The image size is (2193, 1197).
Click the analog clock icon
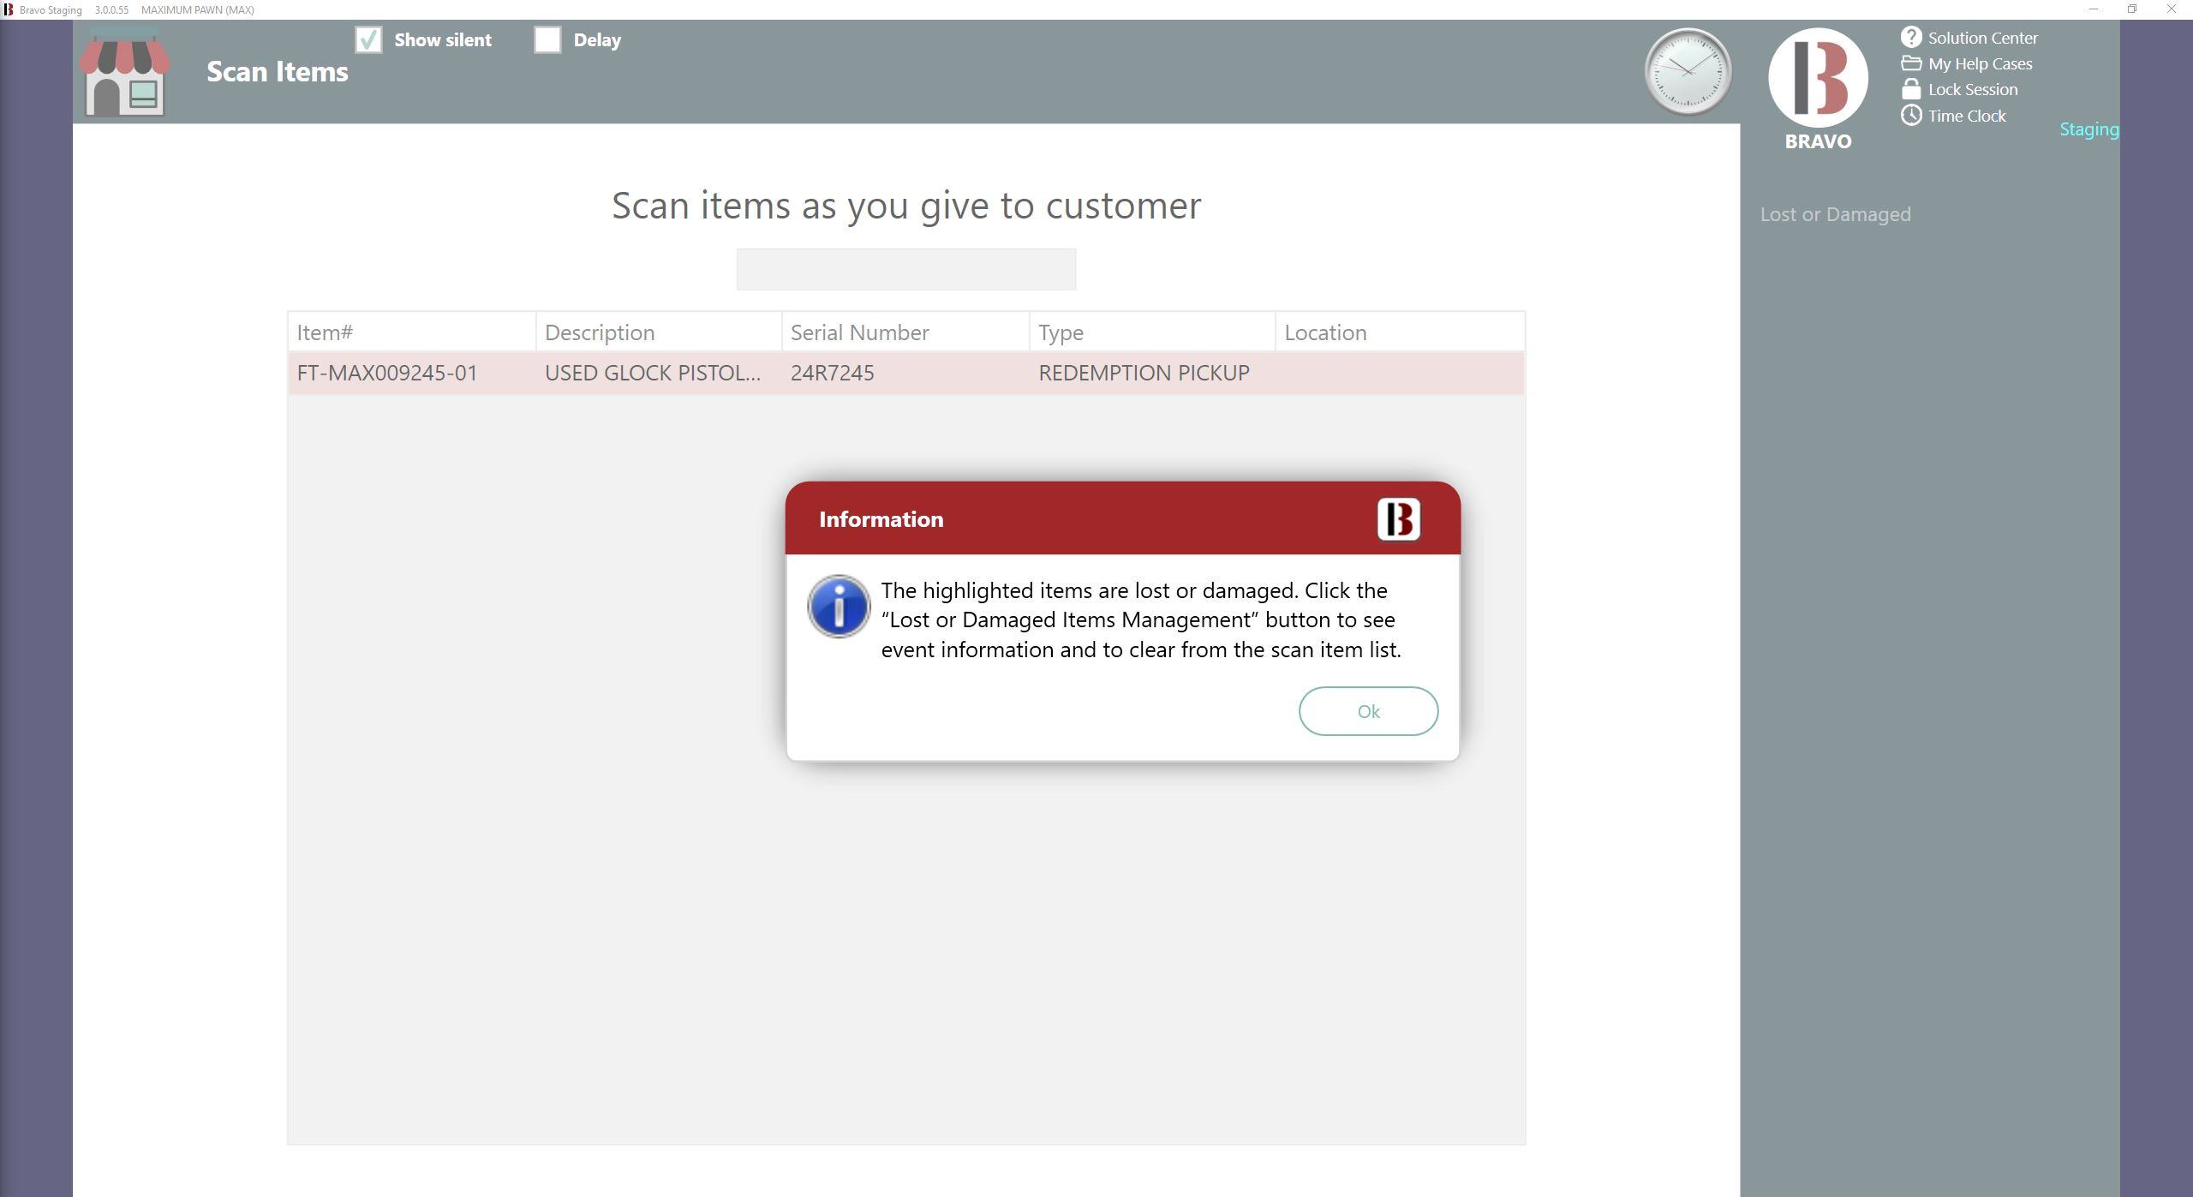click(1687, 72)
